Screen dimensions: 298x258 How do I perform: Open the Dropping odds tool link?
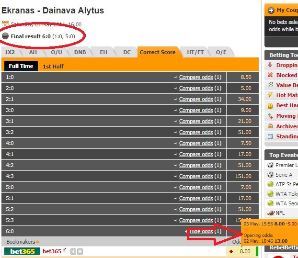287,65
